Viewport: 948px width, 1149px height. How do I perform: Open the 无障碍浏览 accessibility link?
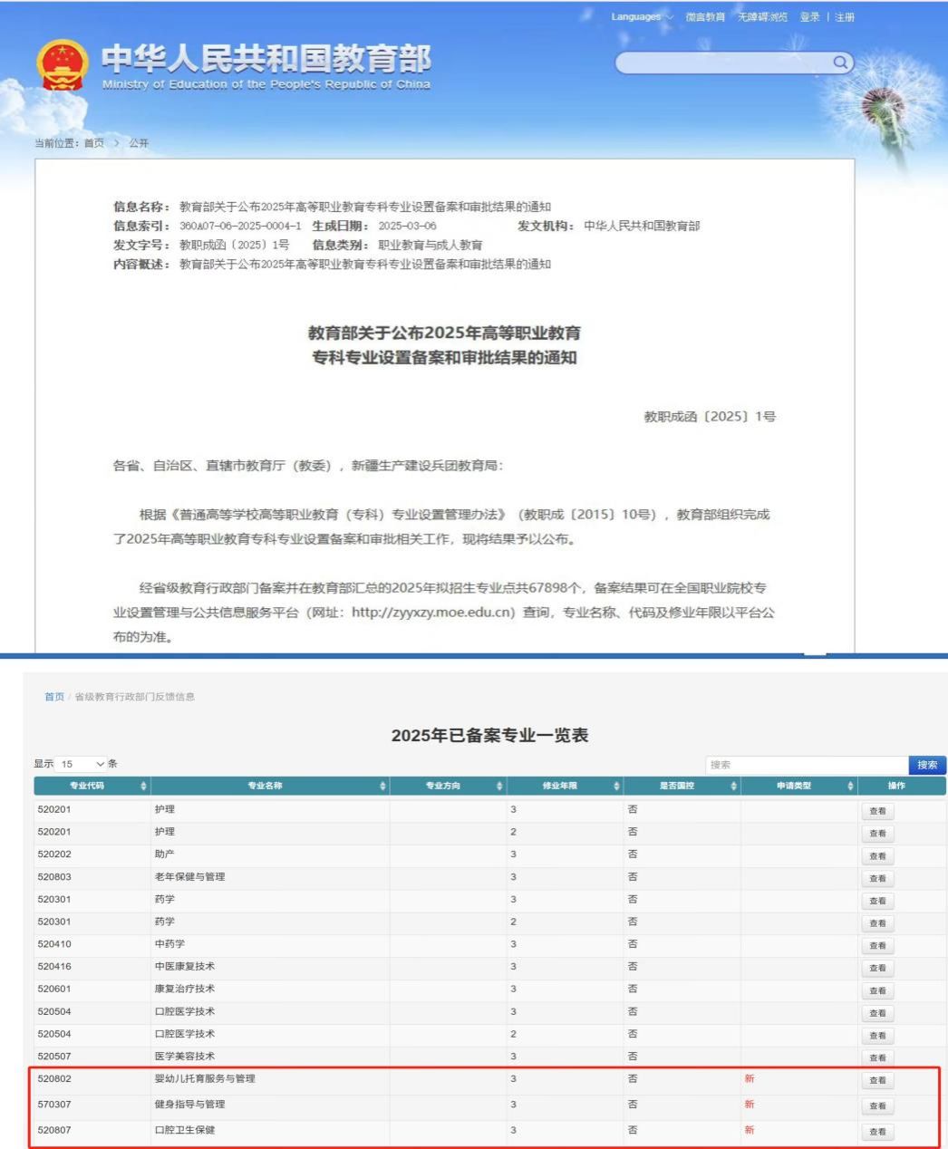762,17
